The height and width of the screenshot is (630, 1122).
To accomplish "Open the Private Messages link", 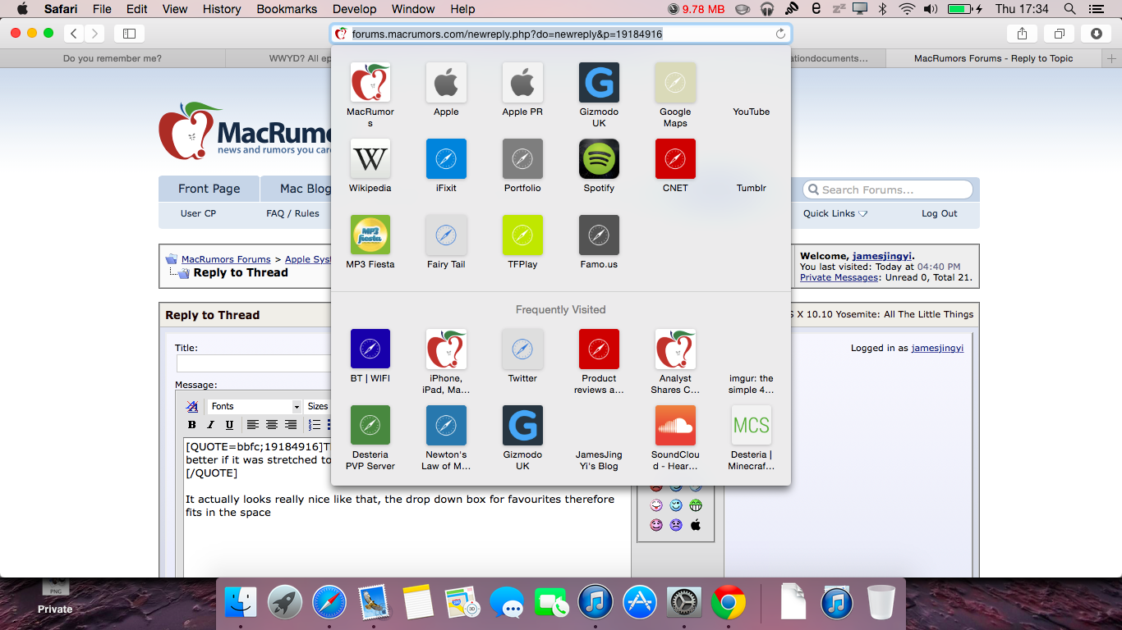I will [x=839, y=277].
